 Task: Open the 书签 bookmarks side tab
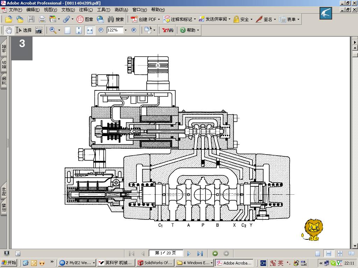(4, 47)
